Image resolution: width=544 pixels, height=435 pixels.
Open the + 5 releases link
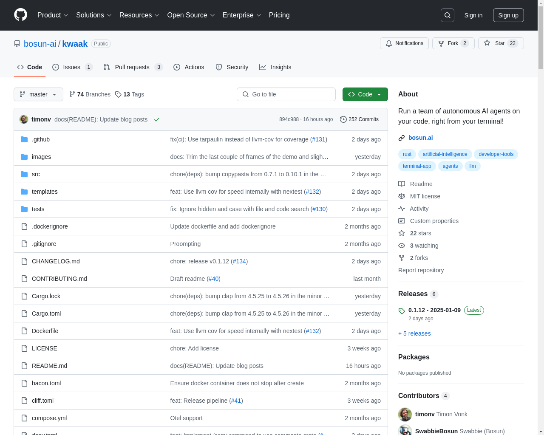(x=414, y=333)
